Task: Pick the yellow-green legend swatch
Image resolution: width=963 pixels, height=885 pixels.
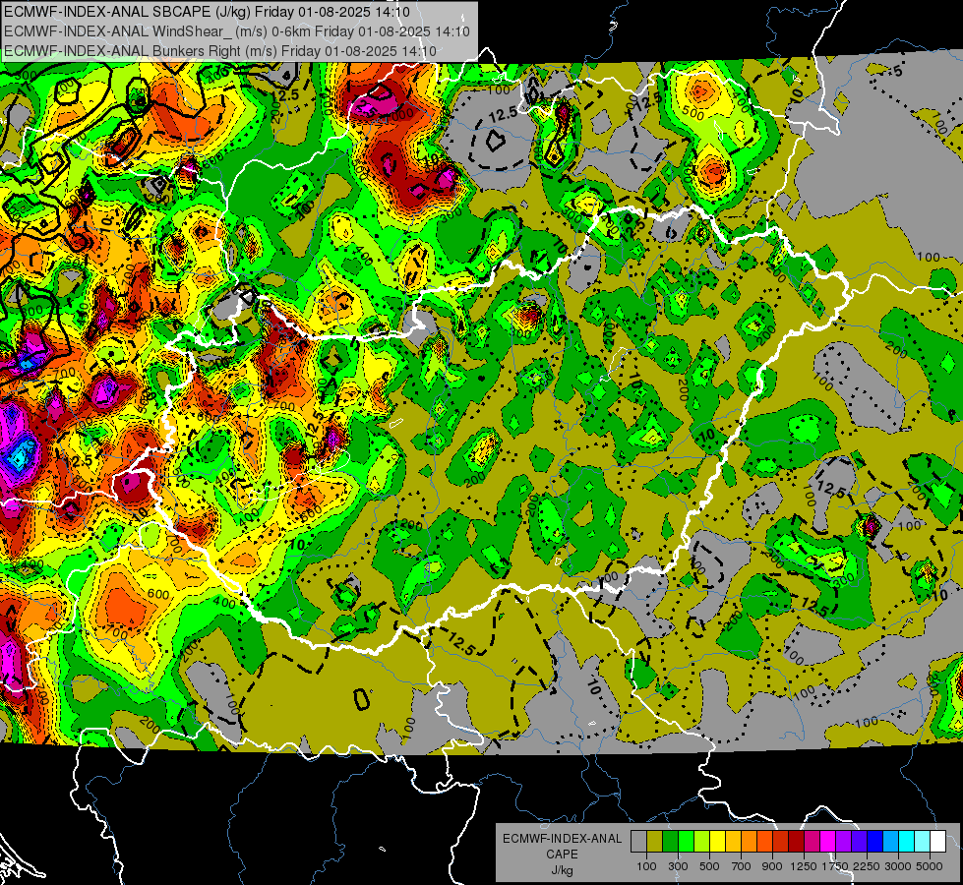Action: pos(702,842)
